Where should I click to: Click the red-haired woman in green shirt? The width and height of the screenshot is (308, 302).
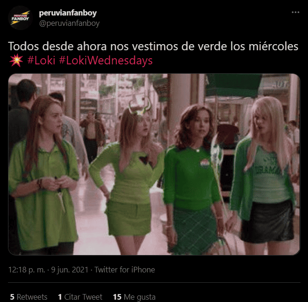tap(44, 175)
